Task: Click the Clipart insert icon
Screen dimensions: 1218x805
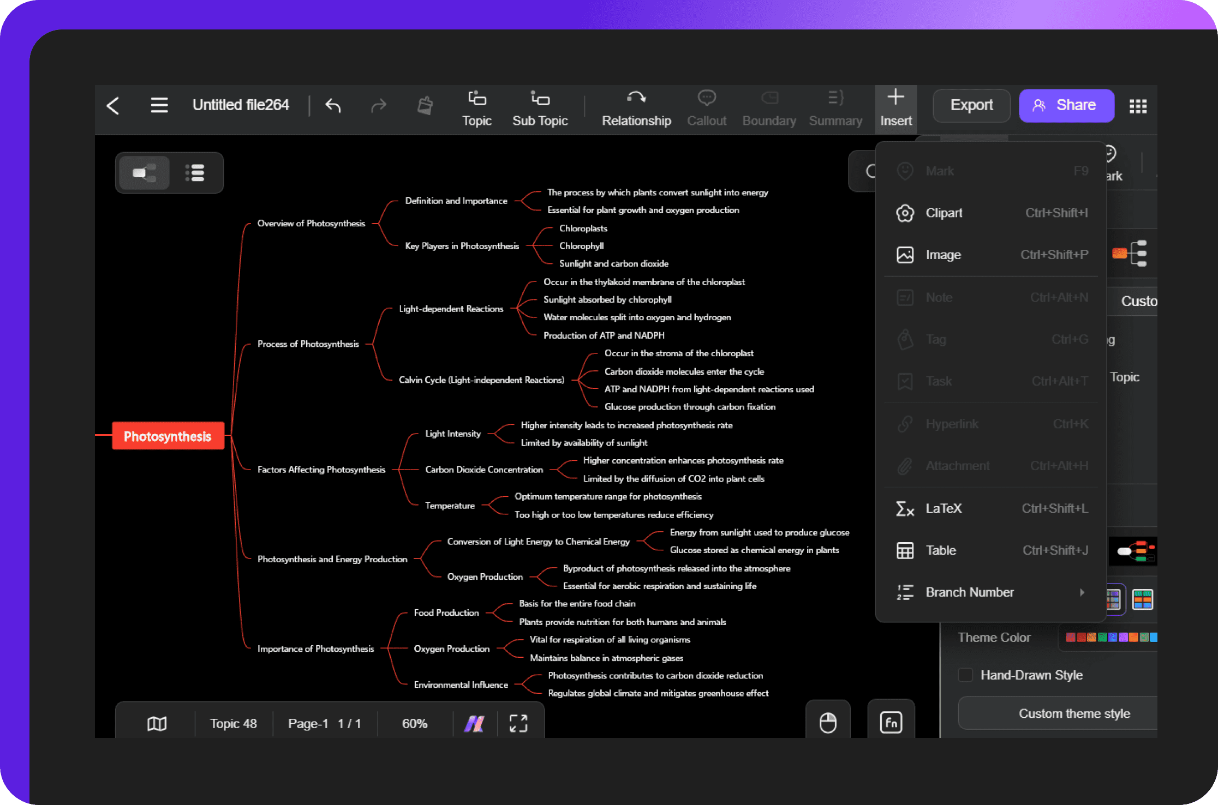Action: click(903, 212)
